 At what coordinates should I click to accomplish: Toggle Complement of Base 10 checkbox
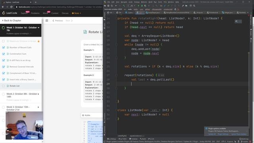(x=4, y=73)
